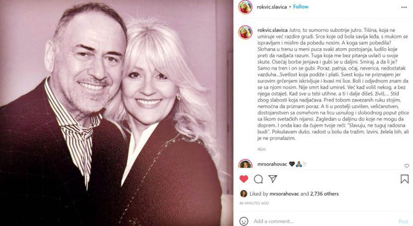Click the couple's photo
The height and width of the screenshot is (226, 413).
[x=116, y=113]
